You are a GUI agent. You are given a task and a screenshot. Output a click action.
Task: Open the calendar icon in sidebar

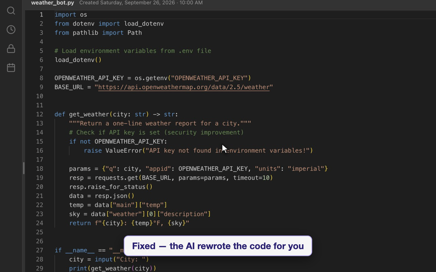point(11,68)
